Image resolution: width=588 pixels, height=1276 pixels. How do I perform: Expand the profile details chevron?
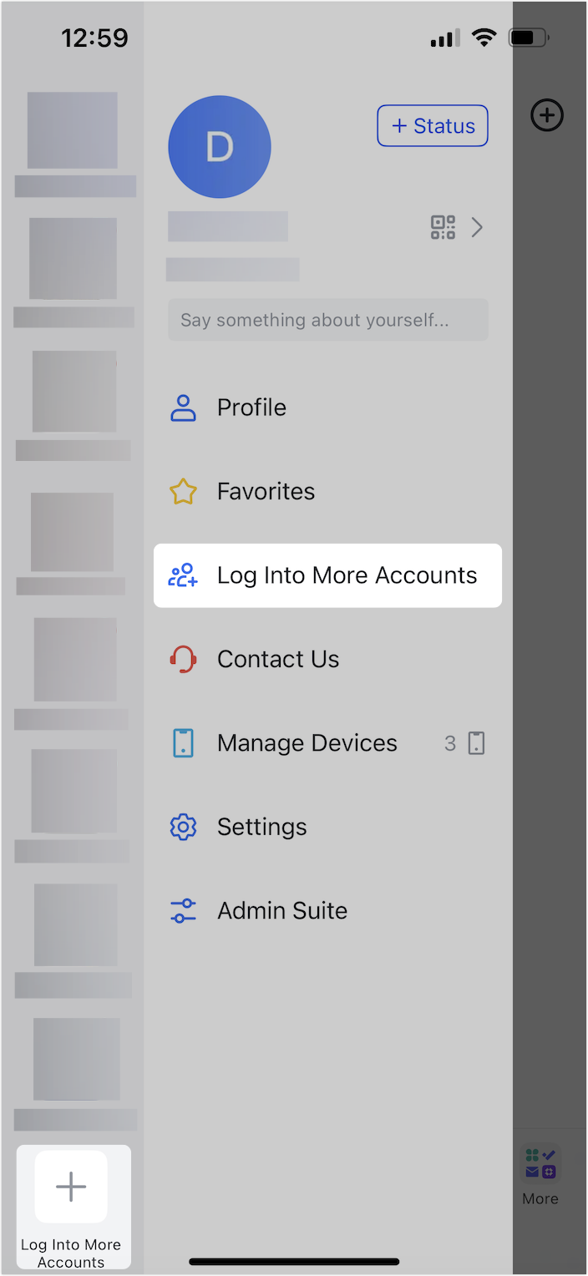pyautogui.click(x=477, y=227)
